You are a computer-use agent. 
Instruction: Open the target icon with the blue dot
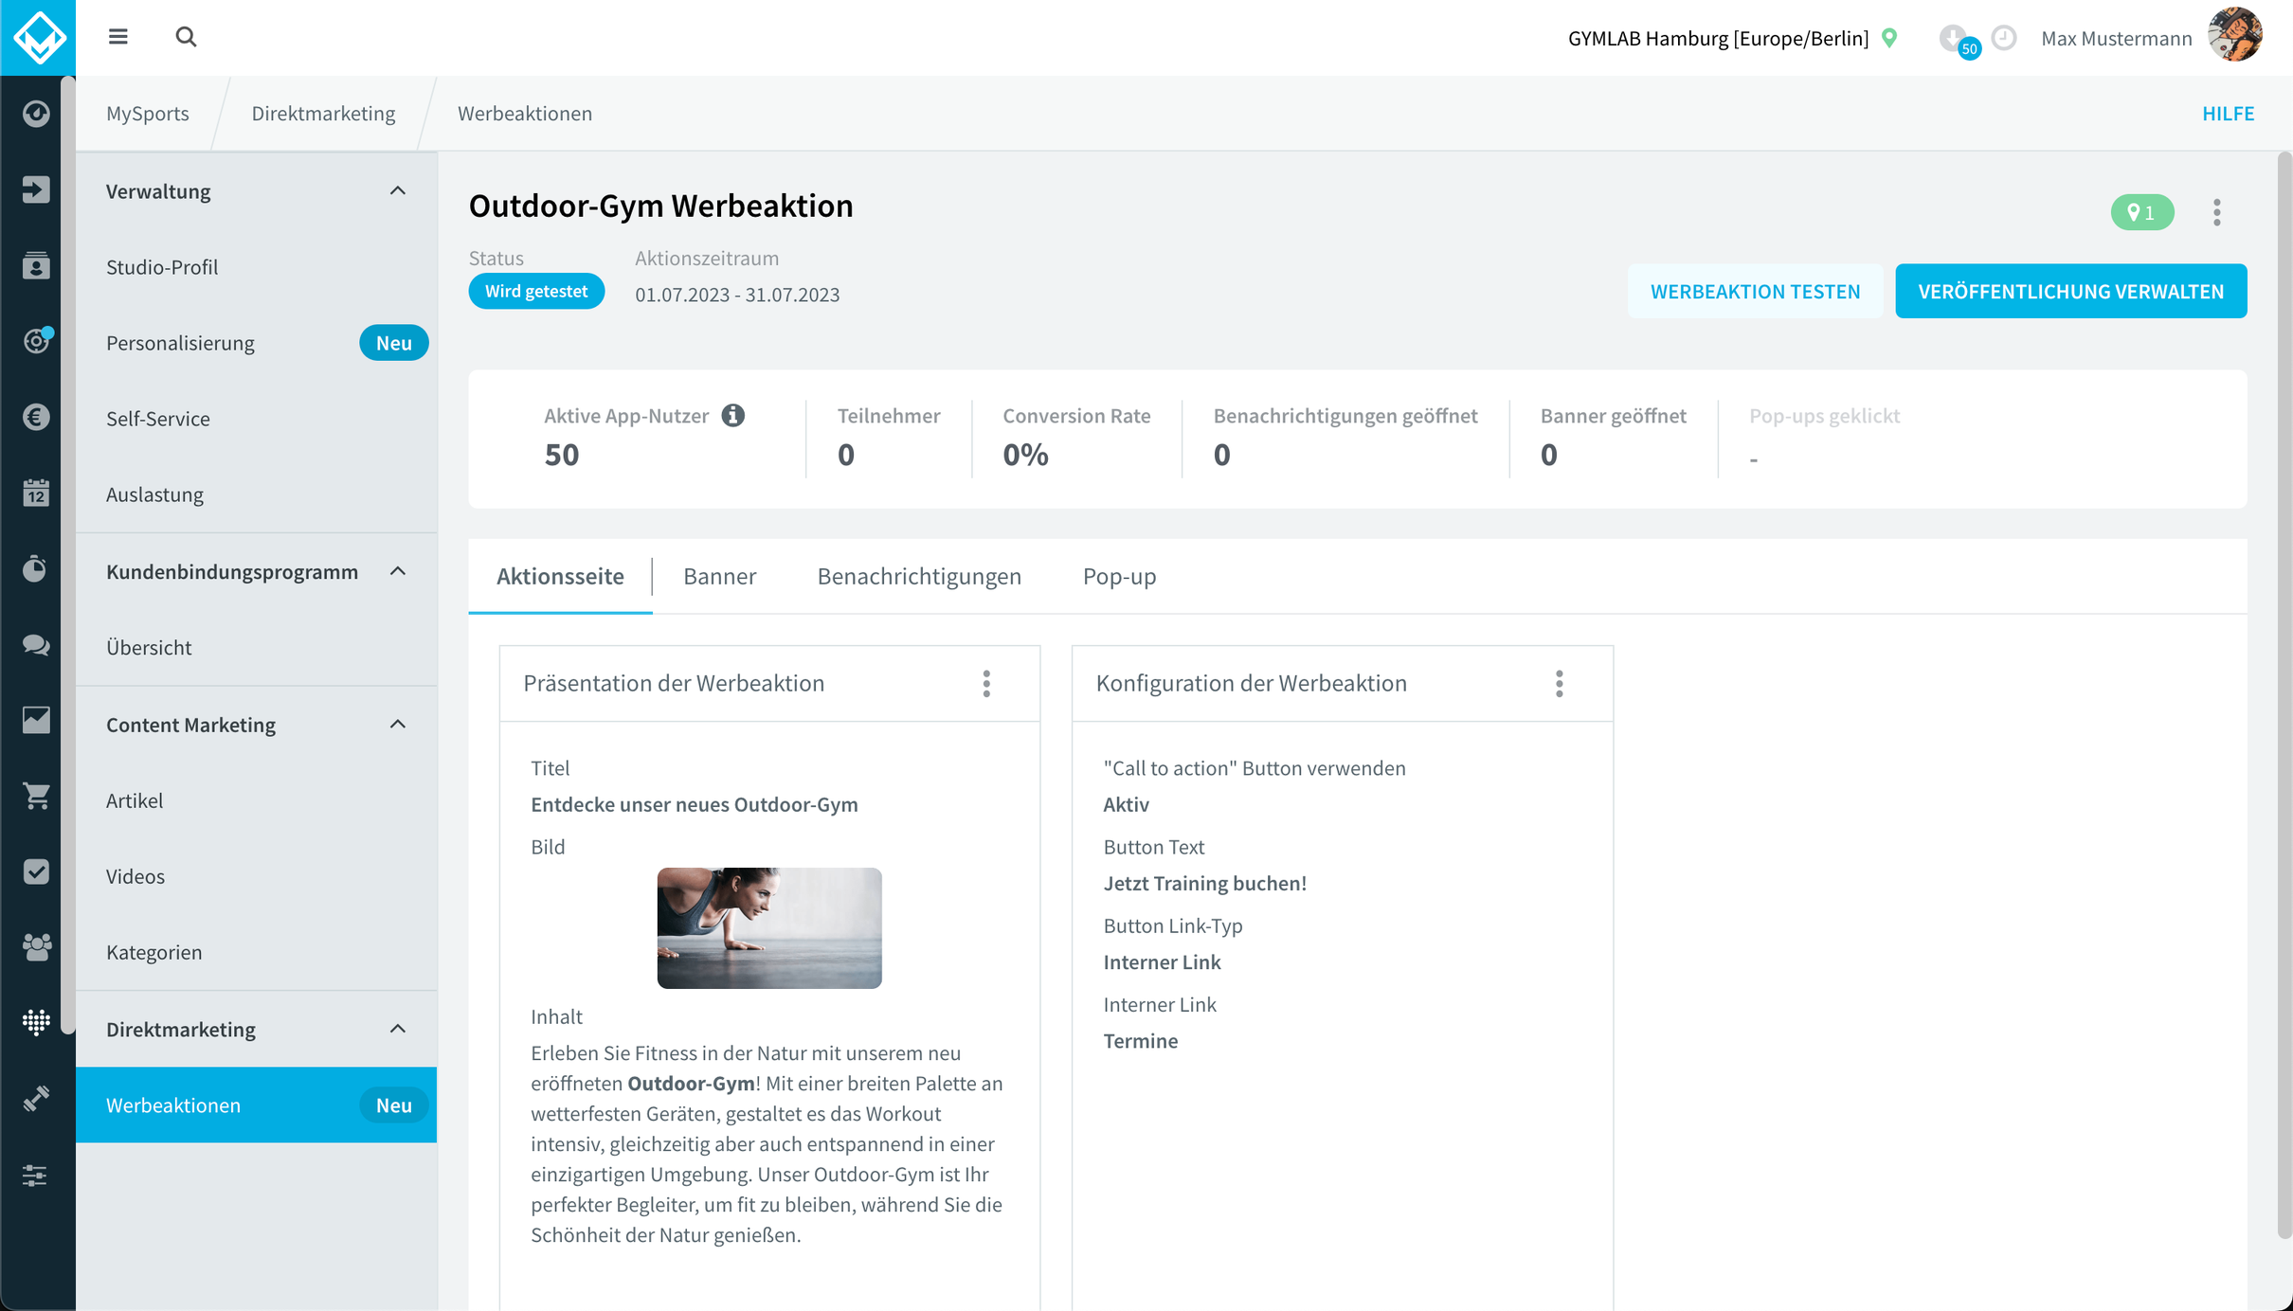click(36, 341)
